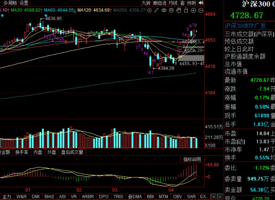Select the EX... indicator tab

point(204,197)
